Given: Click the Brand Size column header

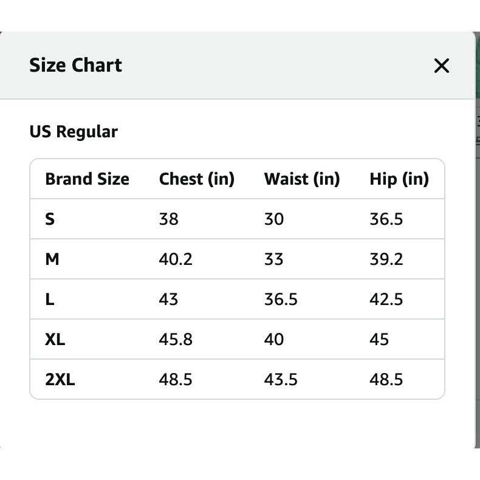Looking at the screenshot, I should [87, 179].
